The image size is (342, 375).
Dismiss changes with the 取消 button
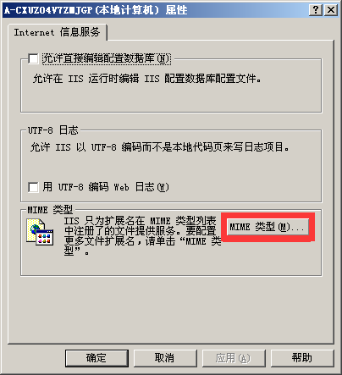click(x=165, y=358)
